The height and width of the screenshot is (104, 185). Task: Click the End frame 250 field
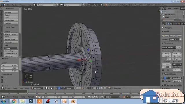coord(65,97)
